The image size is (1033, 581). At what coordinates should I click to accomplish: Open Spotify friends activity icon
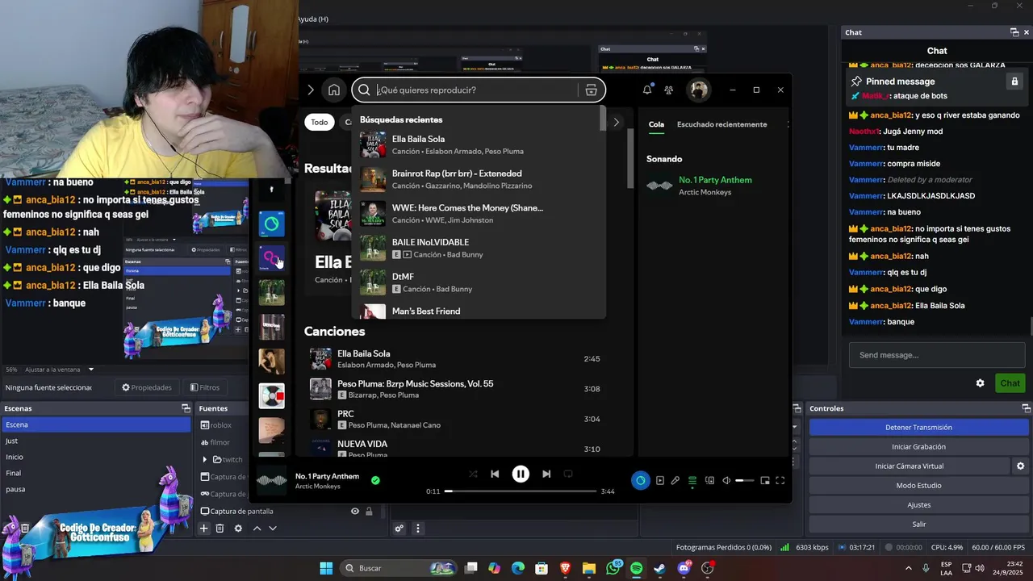668,90
